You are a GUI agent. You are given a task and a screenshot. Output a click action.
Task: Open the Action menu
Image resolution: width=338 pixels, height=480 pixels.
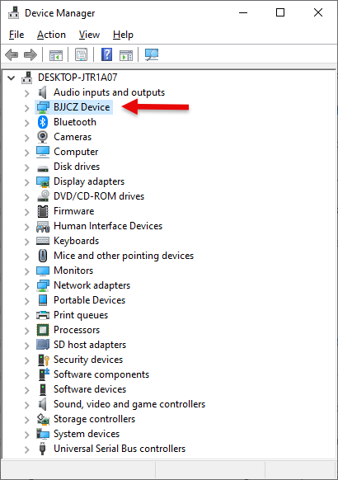[x=51, y=35]
